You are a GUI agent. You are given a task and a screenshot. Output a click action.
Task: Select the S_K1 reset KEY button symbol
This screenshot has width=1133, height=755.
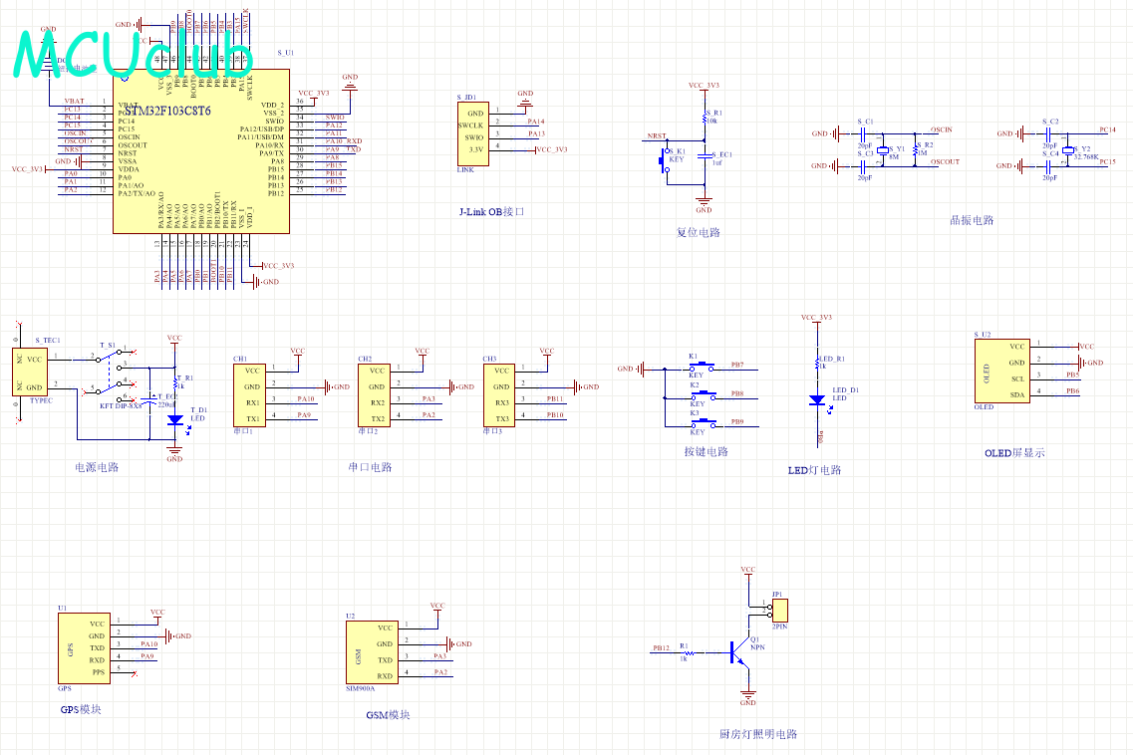click(x=664, y=160)
